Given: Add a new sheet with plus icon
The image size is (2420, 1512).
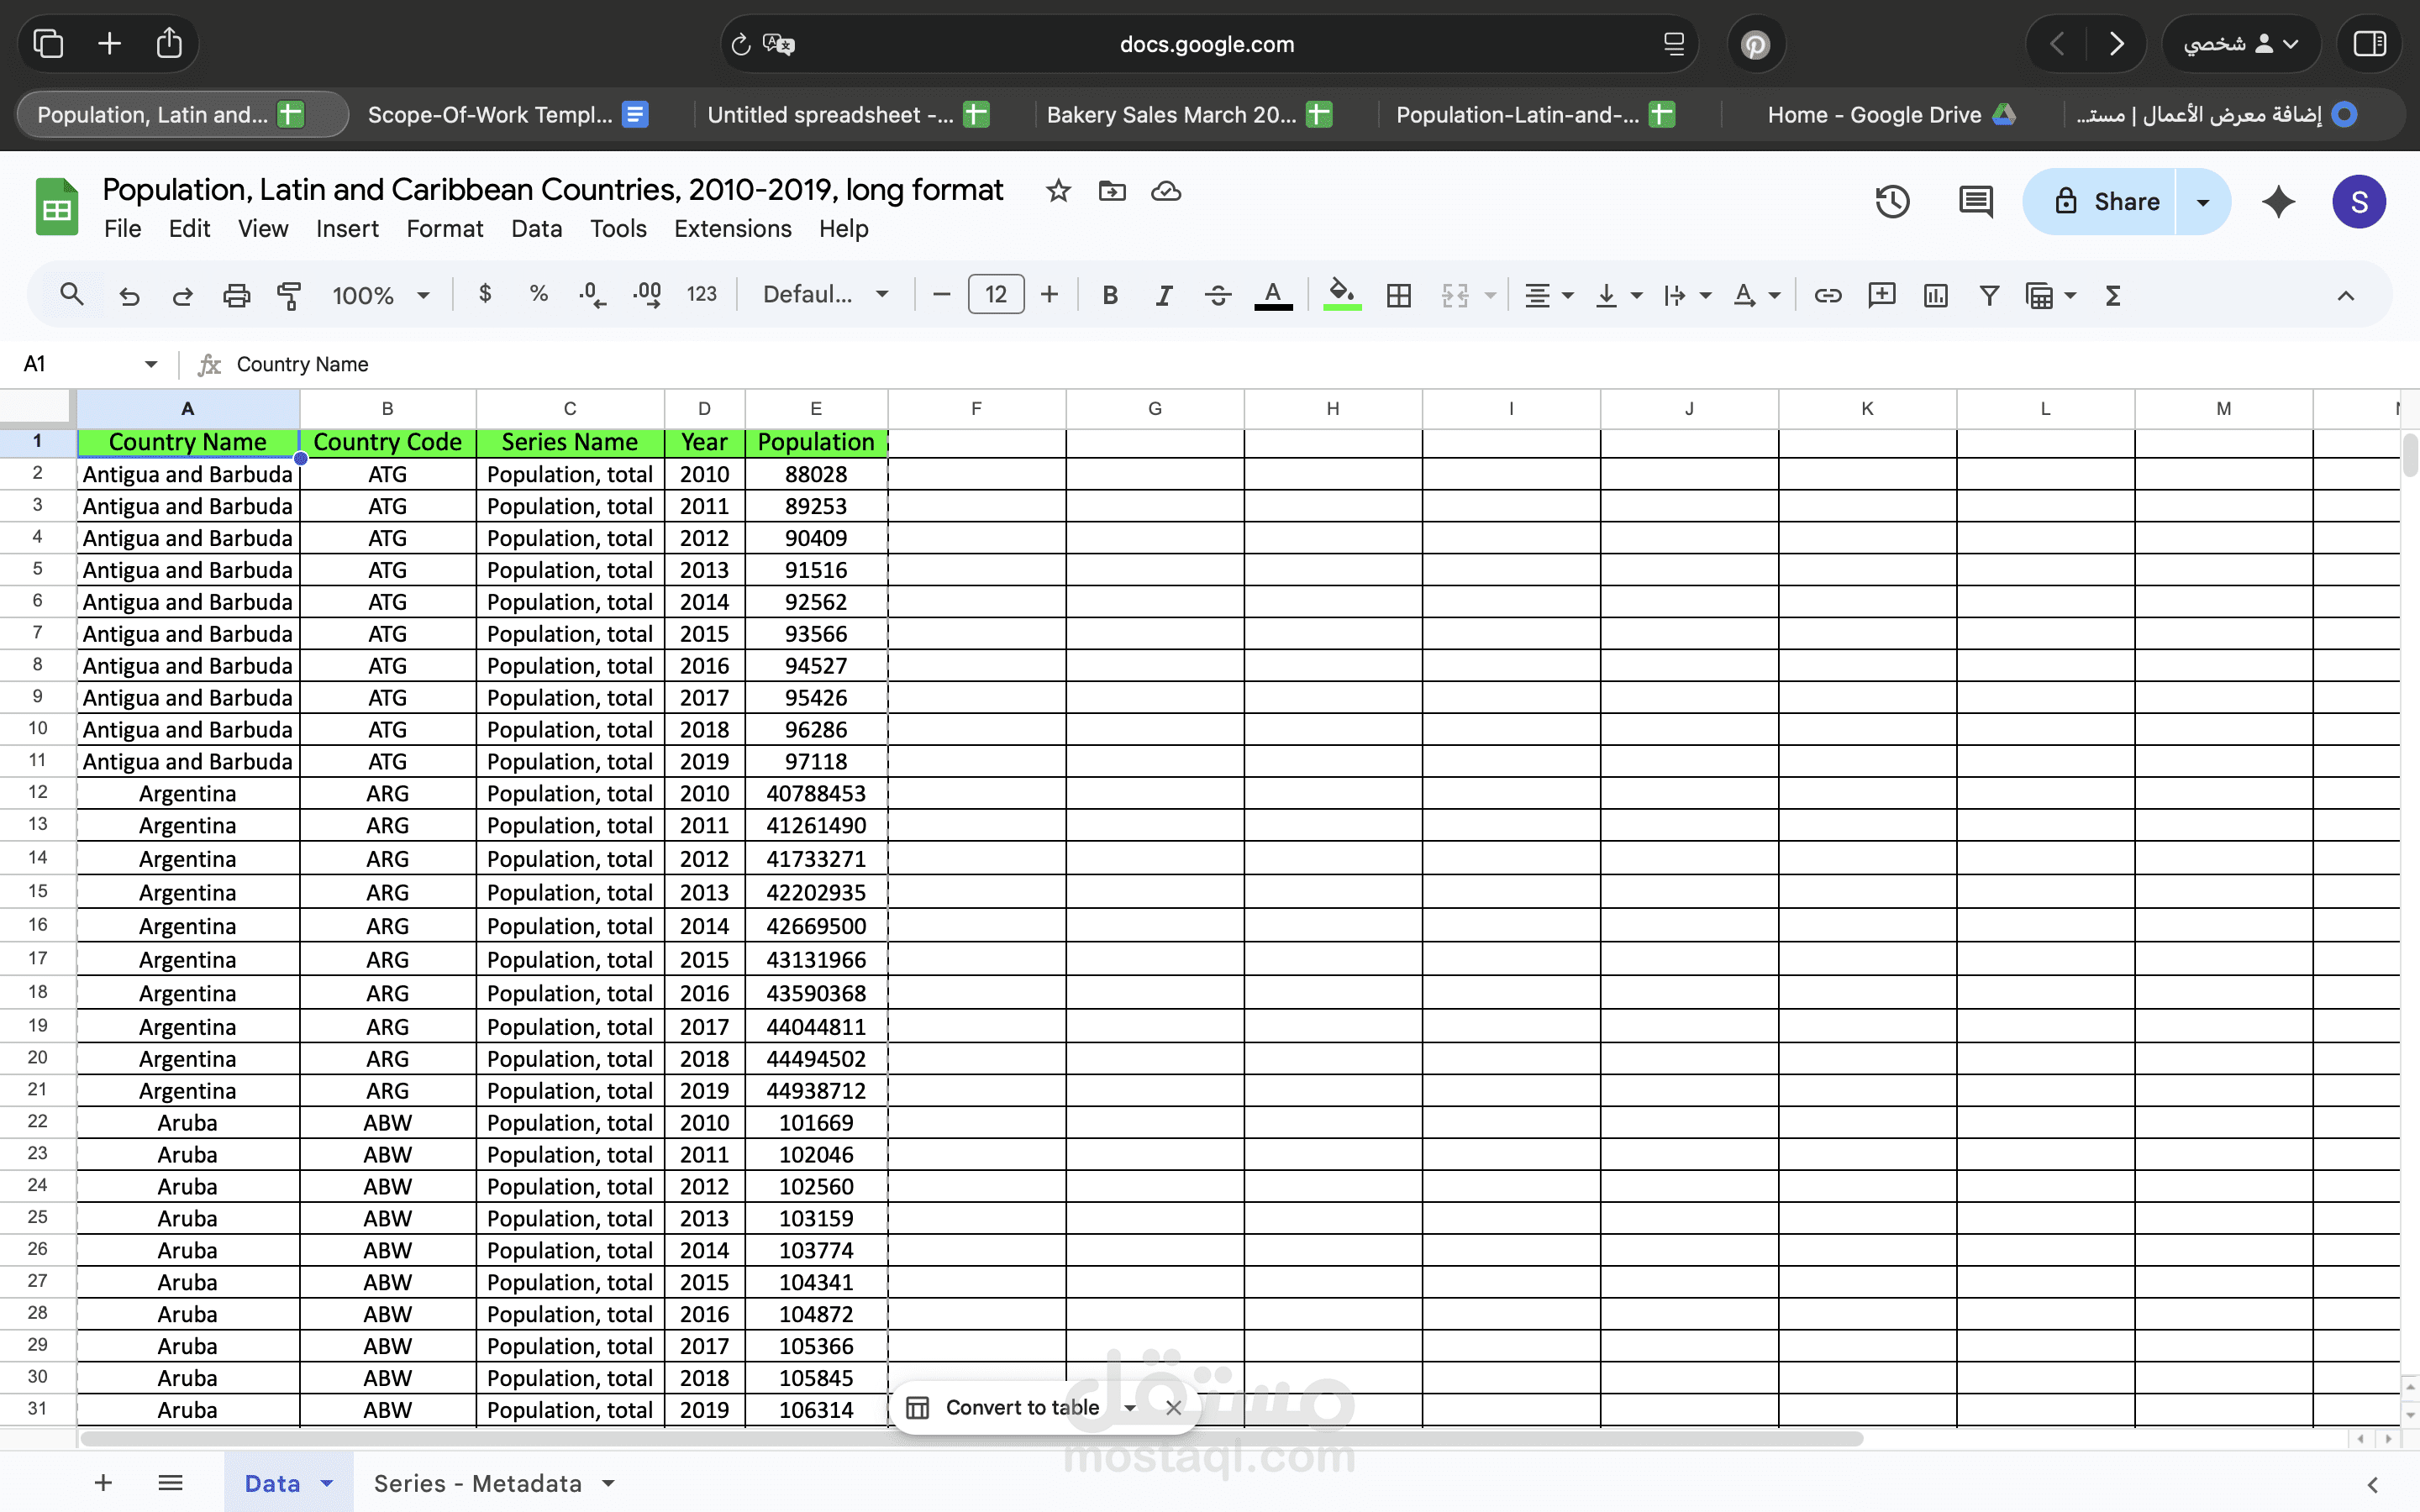Looking at the screenshot, I should (103, 1482).
